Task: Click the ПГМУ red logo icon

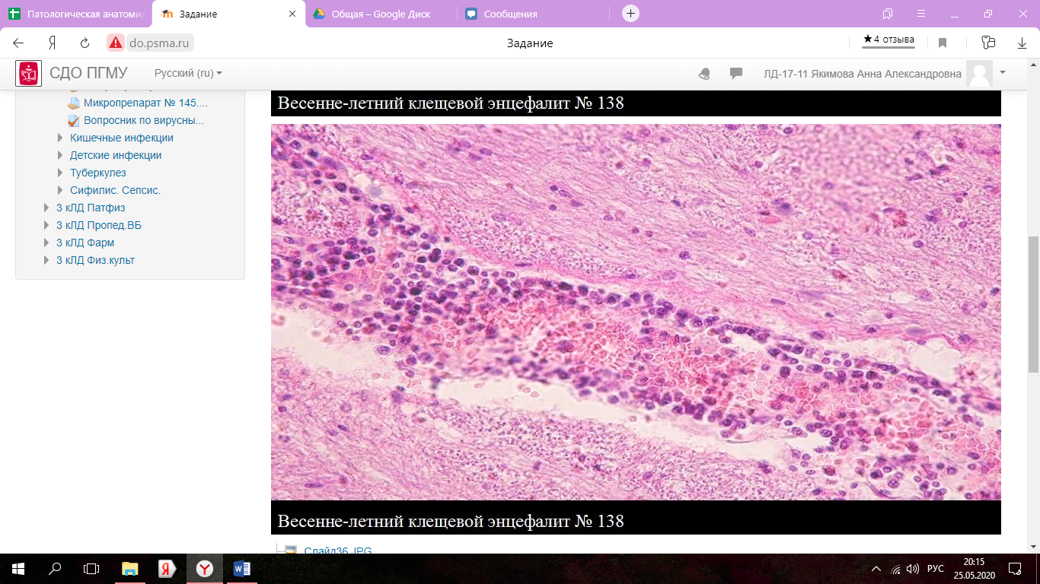Action: point(29,73)
